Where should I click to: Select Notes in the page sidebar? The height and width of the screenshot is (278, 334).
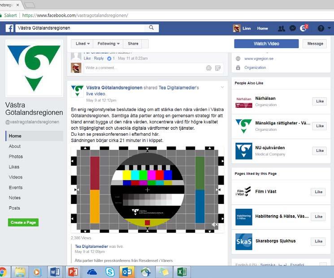pos(15,198)
